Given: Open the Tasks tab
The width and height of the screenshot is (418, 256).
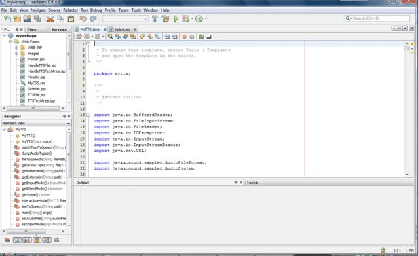Looking at the screenshot, I should (x=252, y=183).
